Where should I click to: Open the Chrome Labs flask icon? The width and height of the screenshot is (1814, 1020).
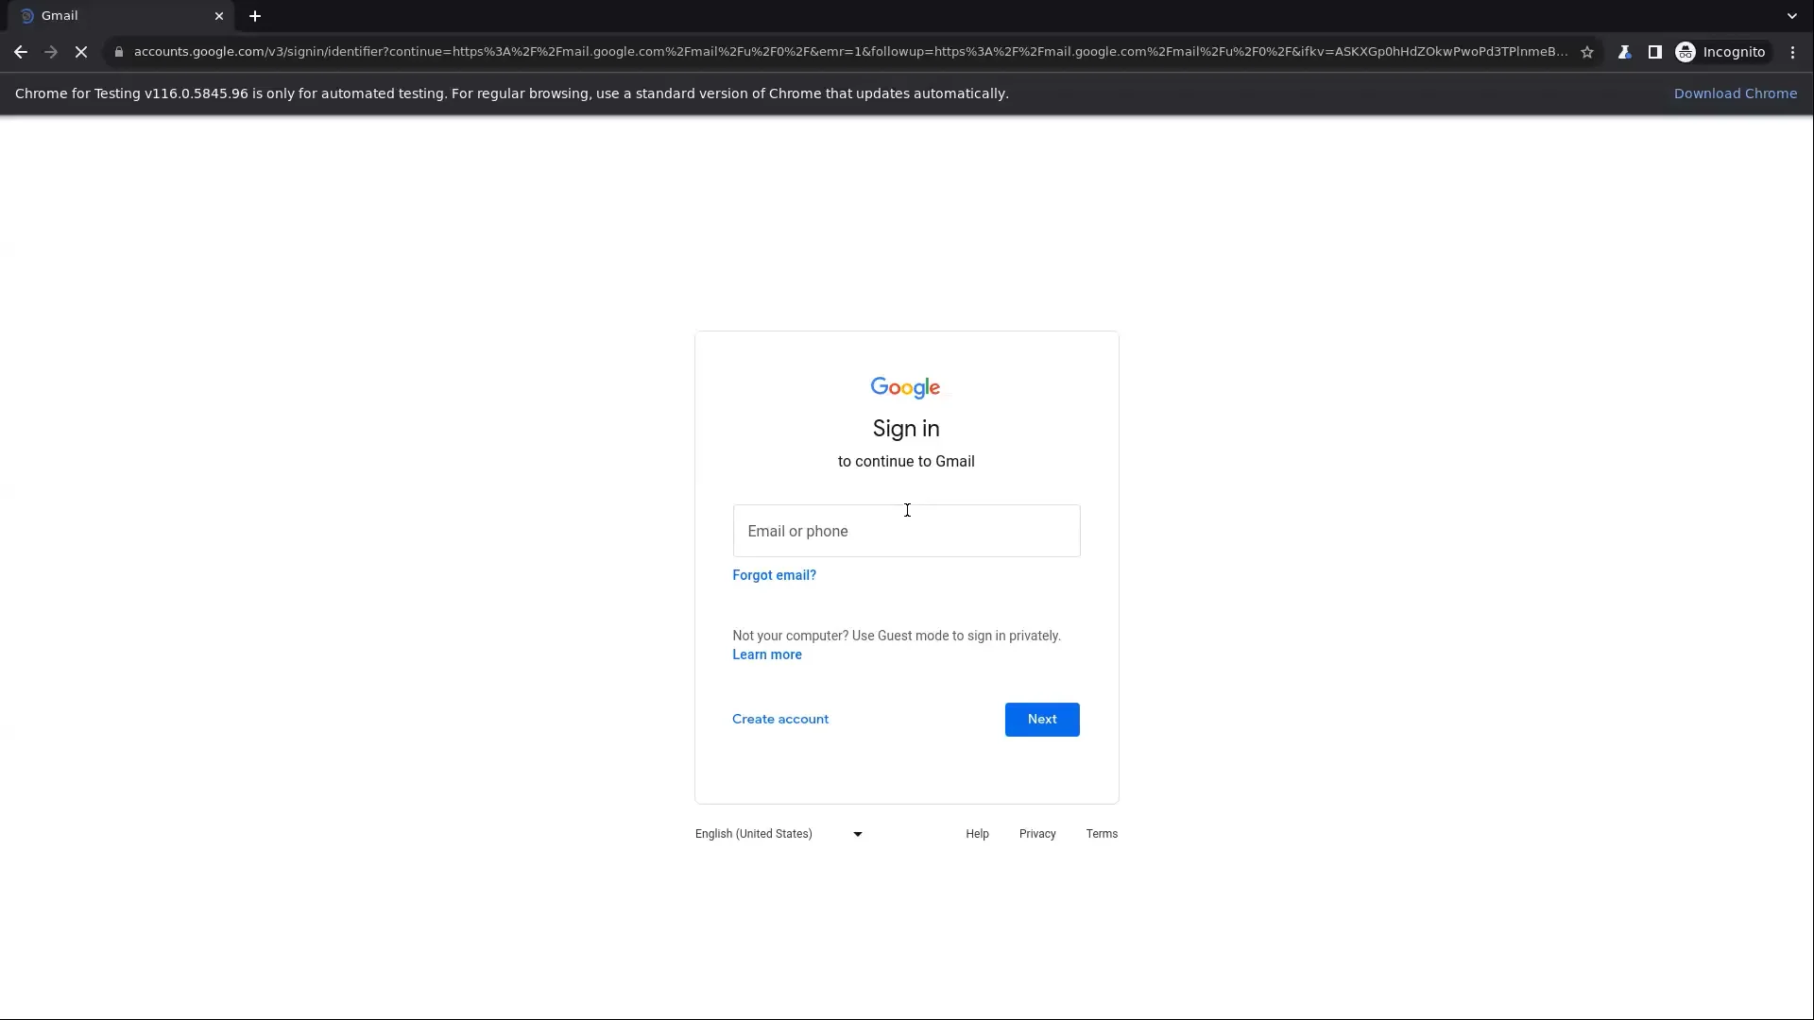pyautogui.click(x=1624, y=52)
